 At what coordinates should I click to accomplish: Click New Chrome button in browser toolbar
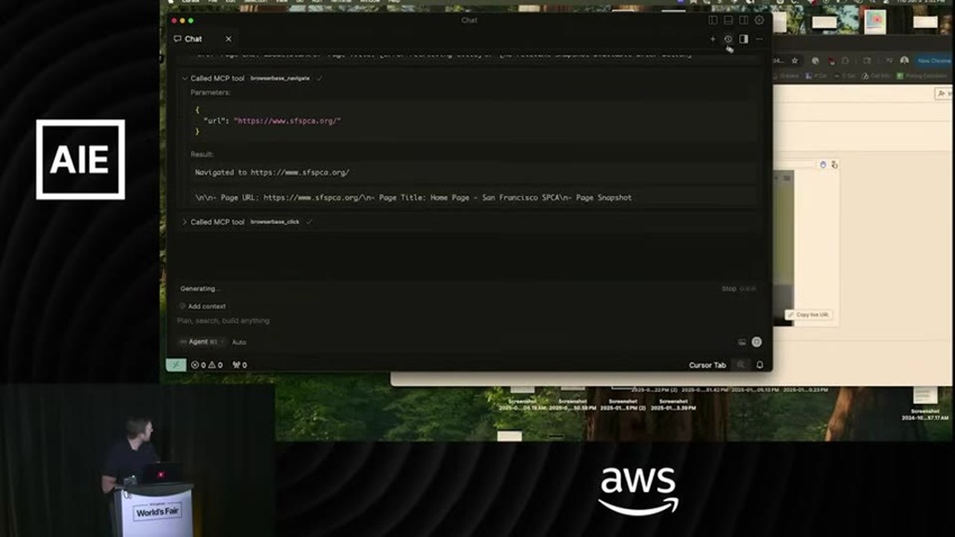934,60
